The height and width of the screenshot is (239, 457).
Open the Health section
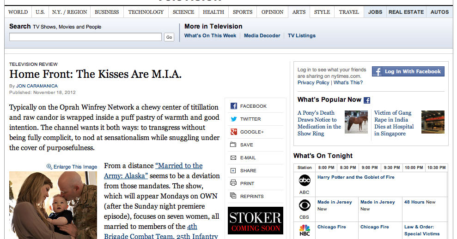click(213, 12)
